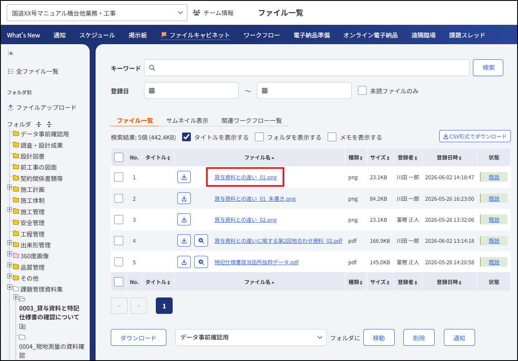
Task: Expand the その他 folder node
Action: [x=10, y=276]
